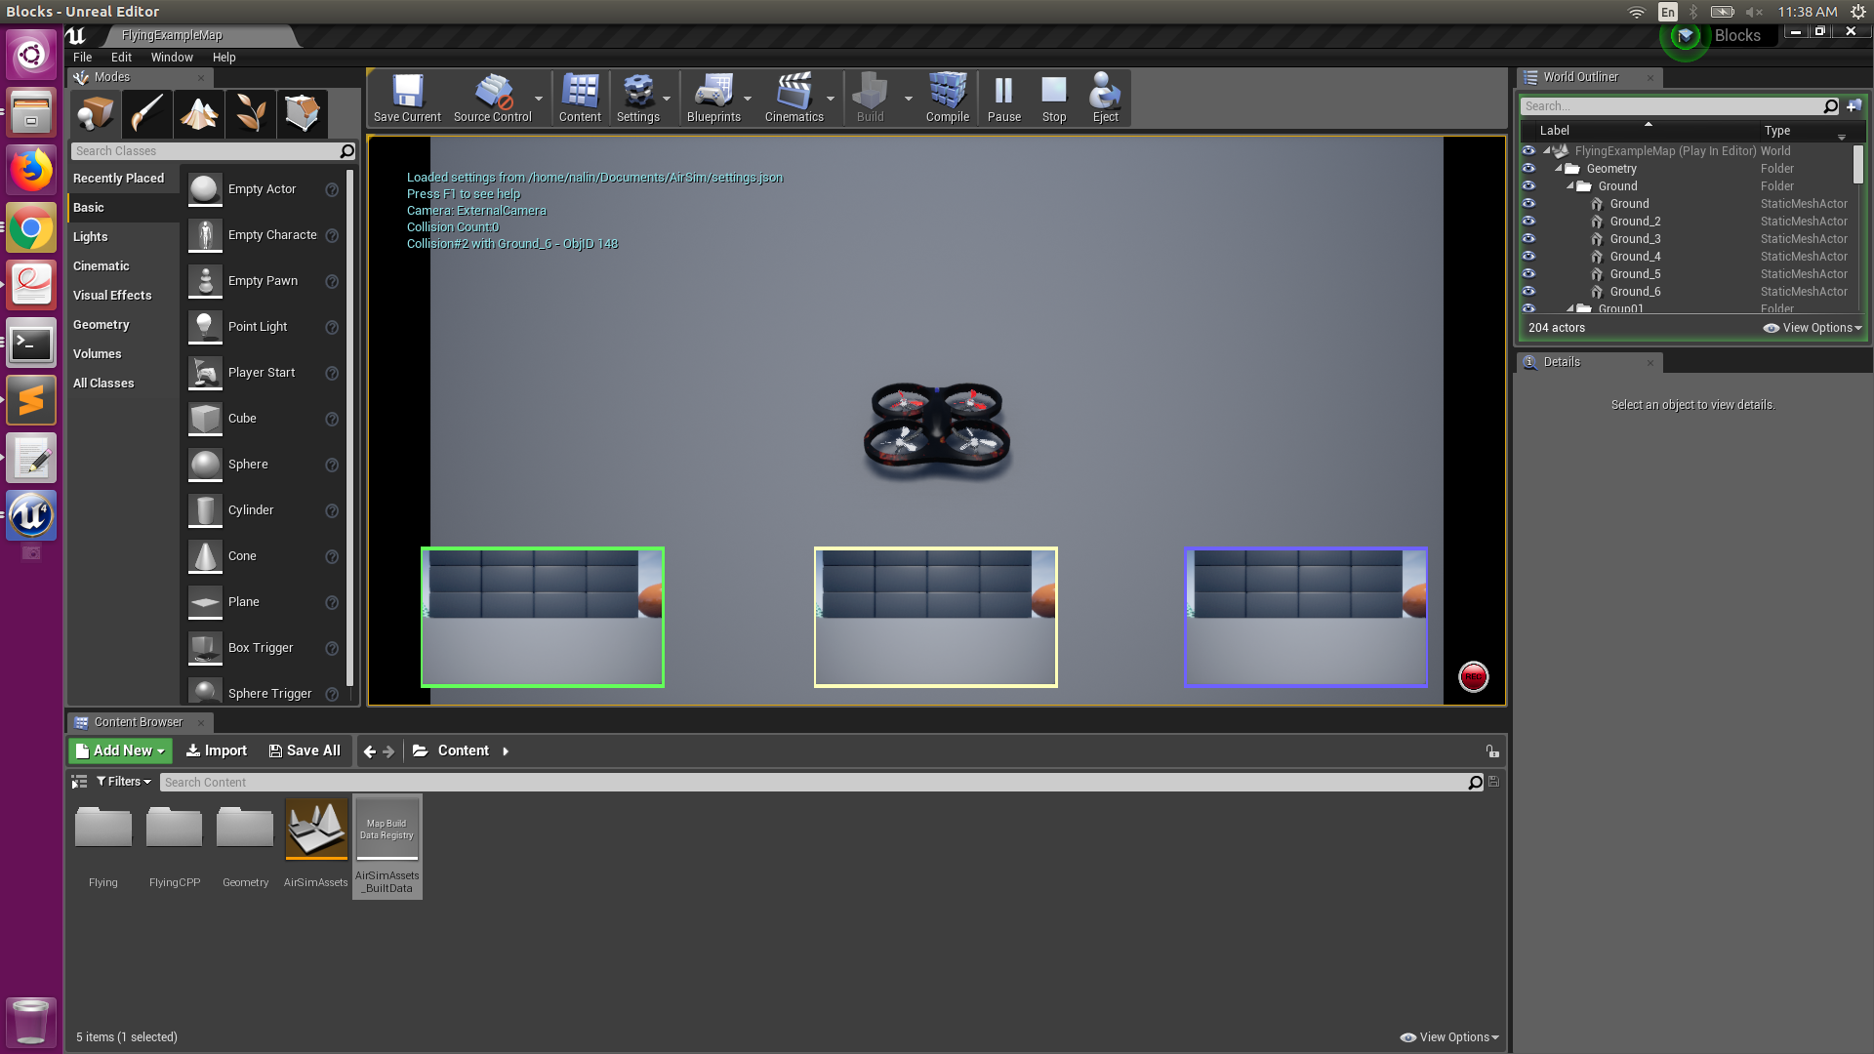Select the Paint mode brush icon
Image resolution: width=1874 pixels, height=1054 pixels.
point(147,114)
